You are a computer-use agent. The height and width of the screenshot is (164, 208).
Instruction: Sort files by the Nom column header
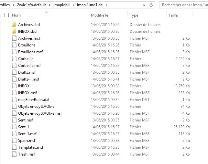[16, 15]
